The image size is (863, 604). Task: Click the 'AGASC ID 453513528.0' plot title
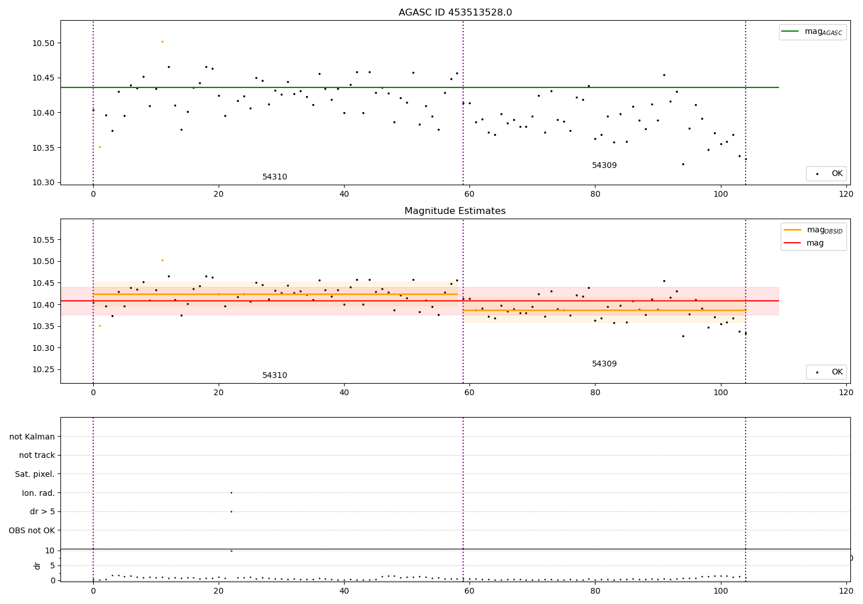pyautogui.click(x=455, y=13)
